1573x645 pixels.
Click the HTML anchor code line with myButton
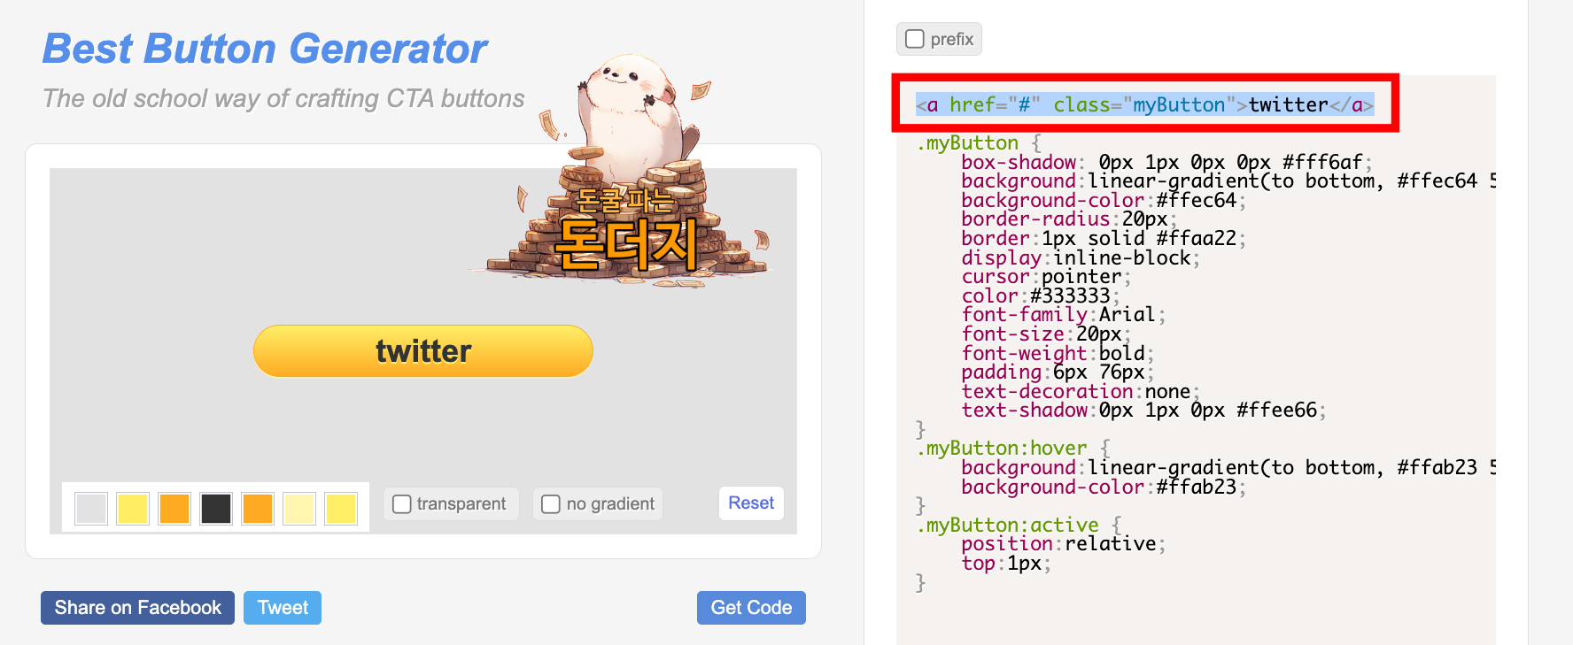pyautogui.click(x=1144, y=104)
